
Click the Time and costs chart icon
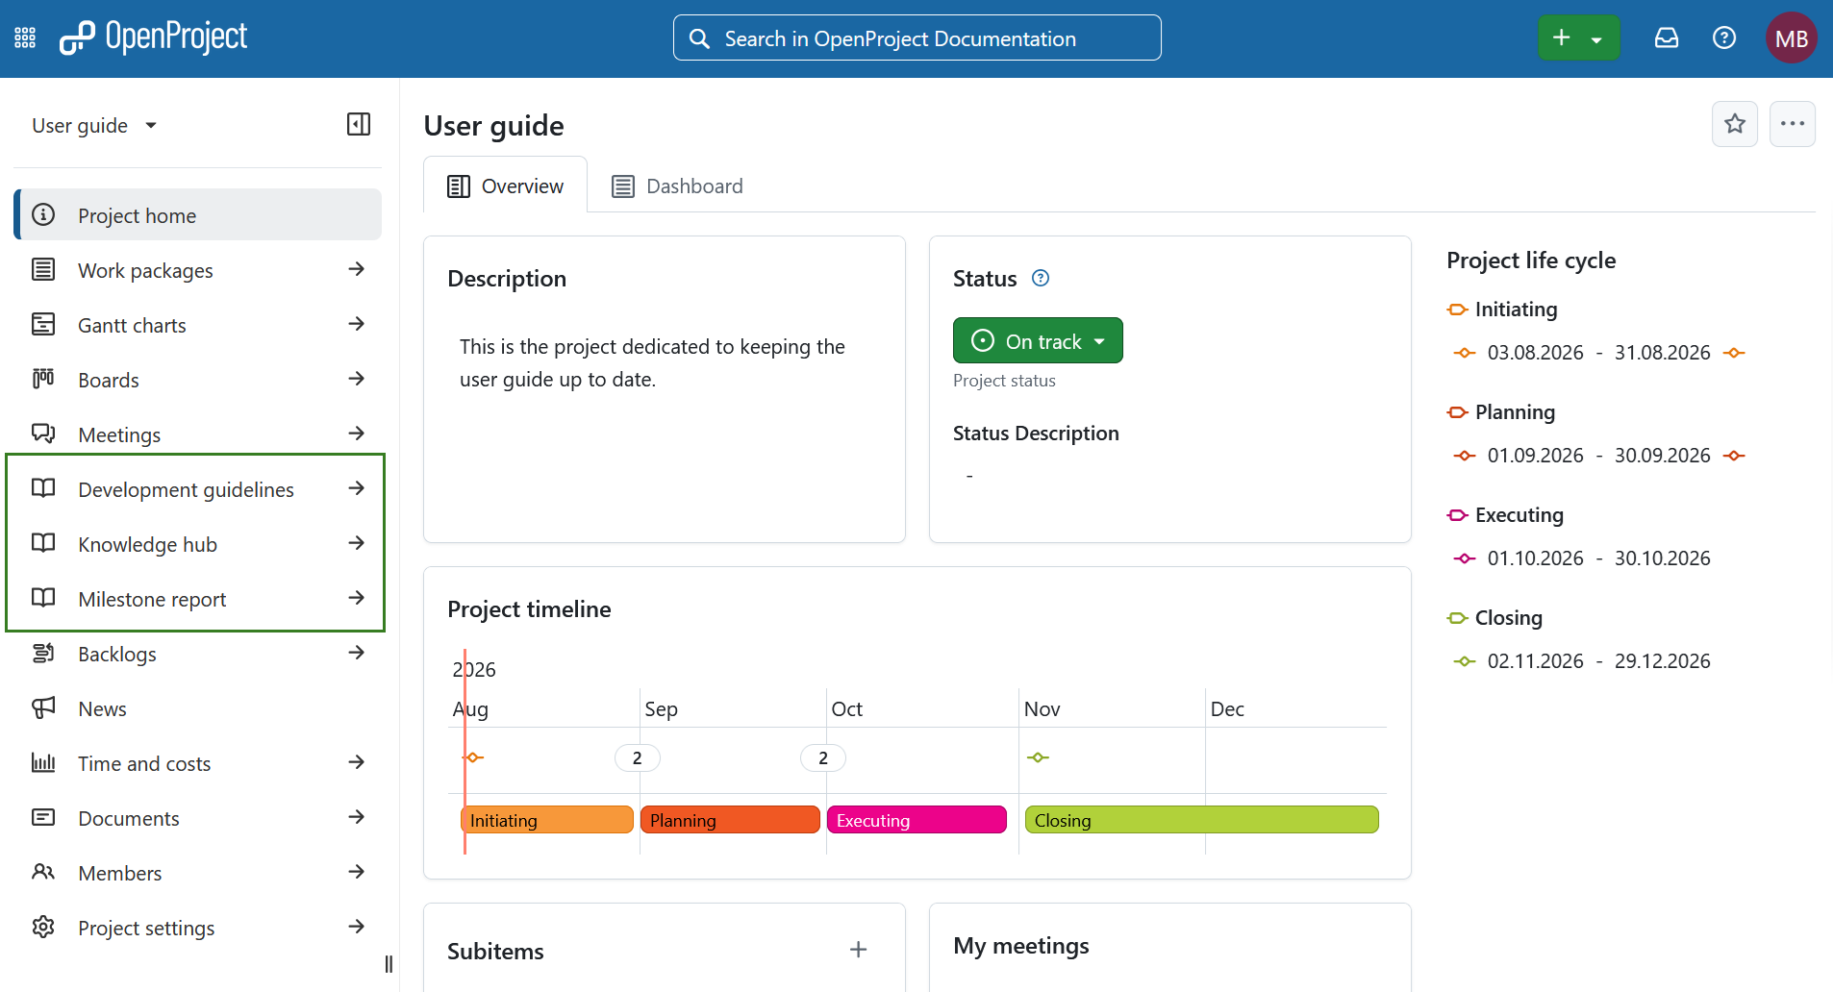(43, 762)
